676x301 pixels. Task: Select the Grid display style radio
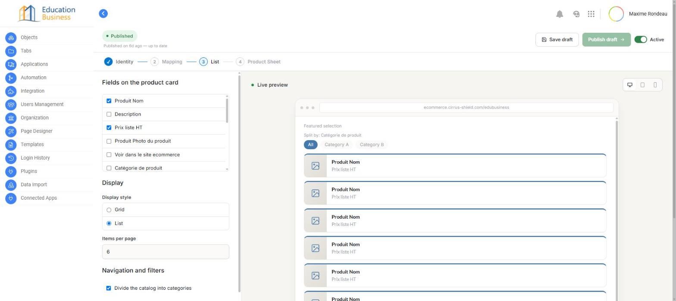[109, 210]
